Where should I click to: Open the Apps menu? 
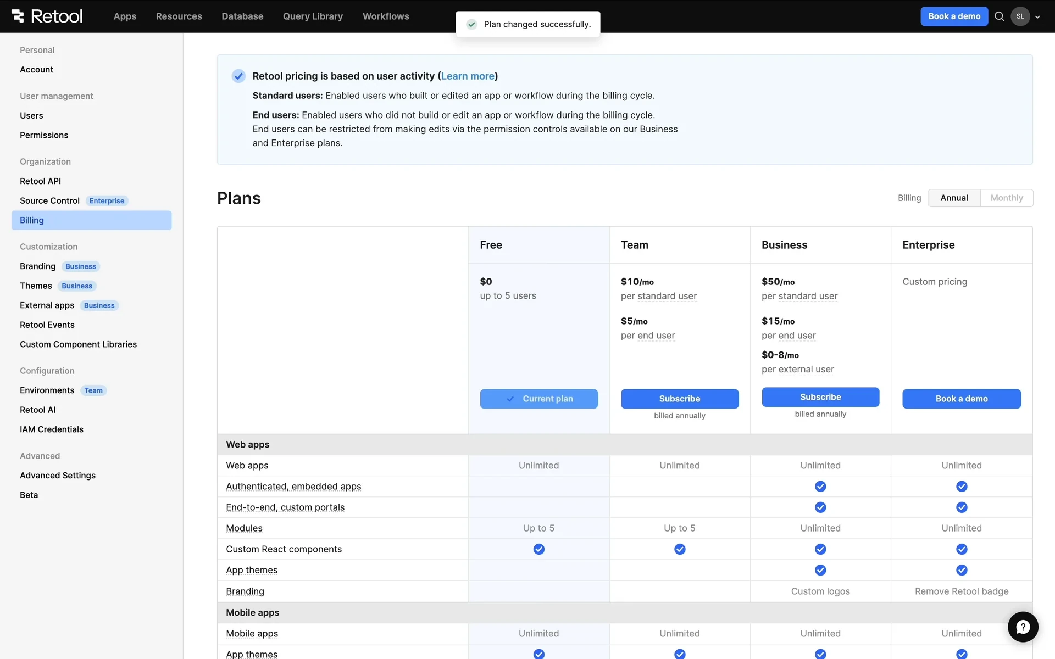pos(125,16)
